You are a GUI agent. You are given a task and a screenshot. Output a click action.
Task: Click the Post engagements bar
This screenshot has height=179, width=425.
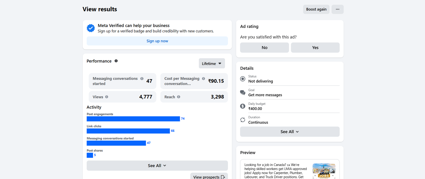(x=133, y=119)
